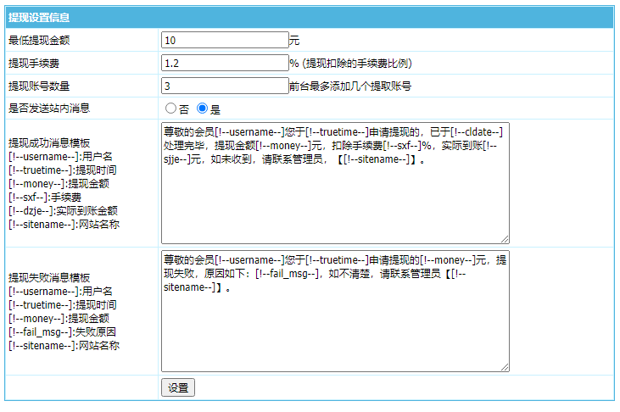The height and width of the screenshot is (412, 620).
Task: Click the [!--fail_msg--]:失败原因 legend entry
Action: pos(62,331)
